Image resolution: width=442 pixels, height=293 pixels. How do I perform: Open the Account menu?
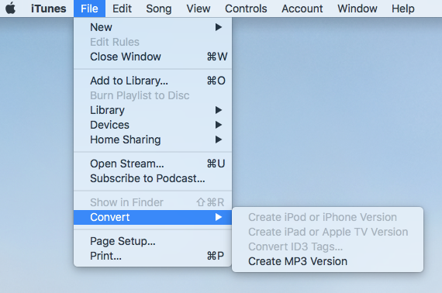[302, 9]
